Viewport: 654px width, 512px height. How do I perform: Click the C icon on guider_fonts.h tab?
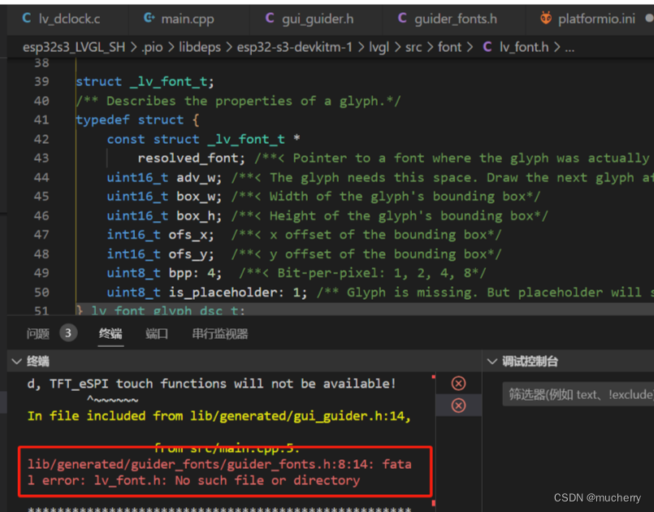[x=402, y=18]
